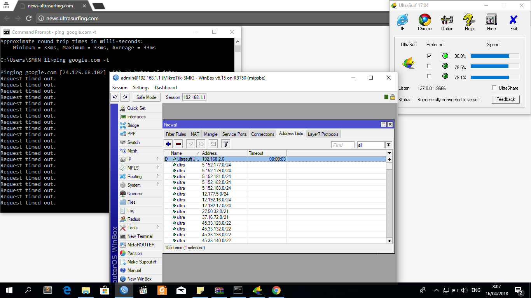Sort the address list by Name column
This screenshot has width=531, height=298.
[185, 153]
